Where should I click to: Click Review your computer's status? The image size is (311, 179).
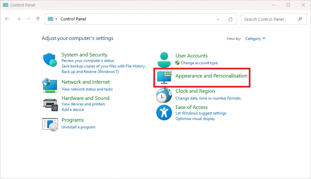point(88,61)
